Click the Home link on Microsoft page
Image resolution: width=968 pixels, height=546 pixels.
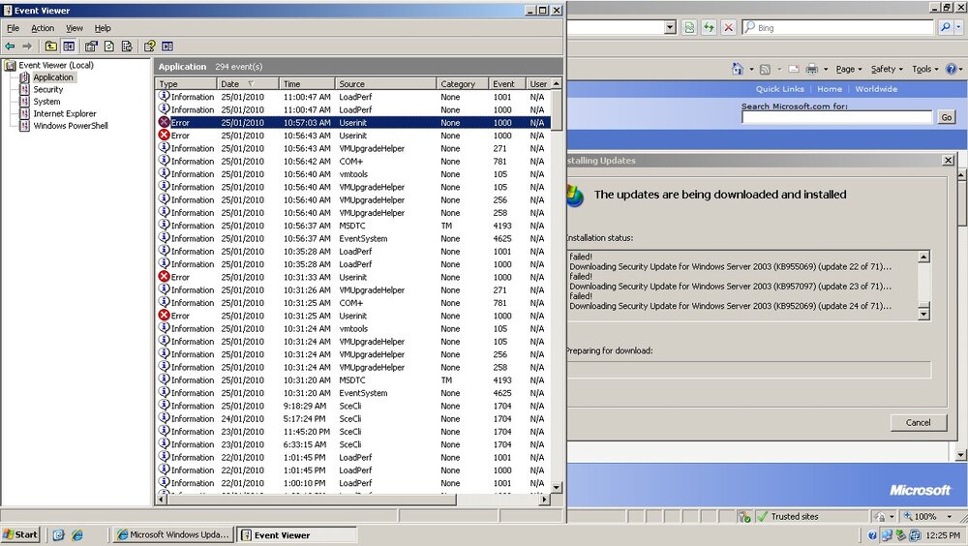(x=830, y=89)
